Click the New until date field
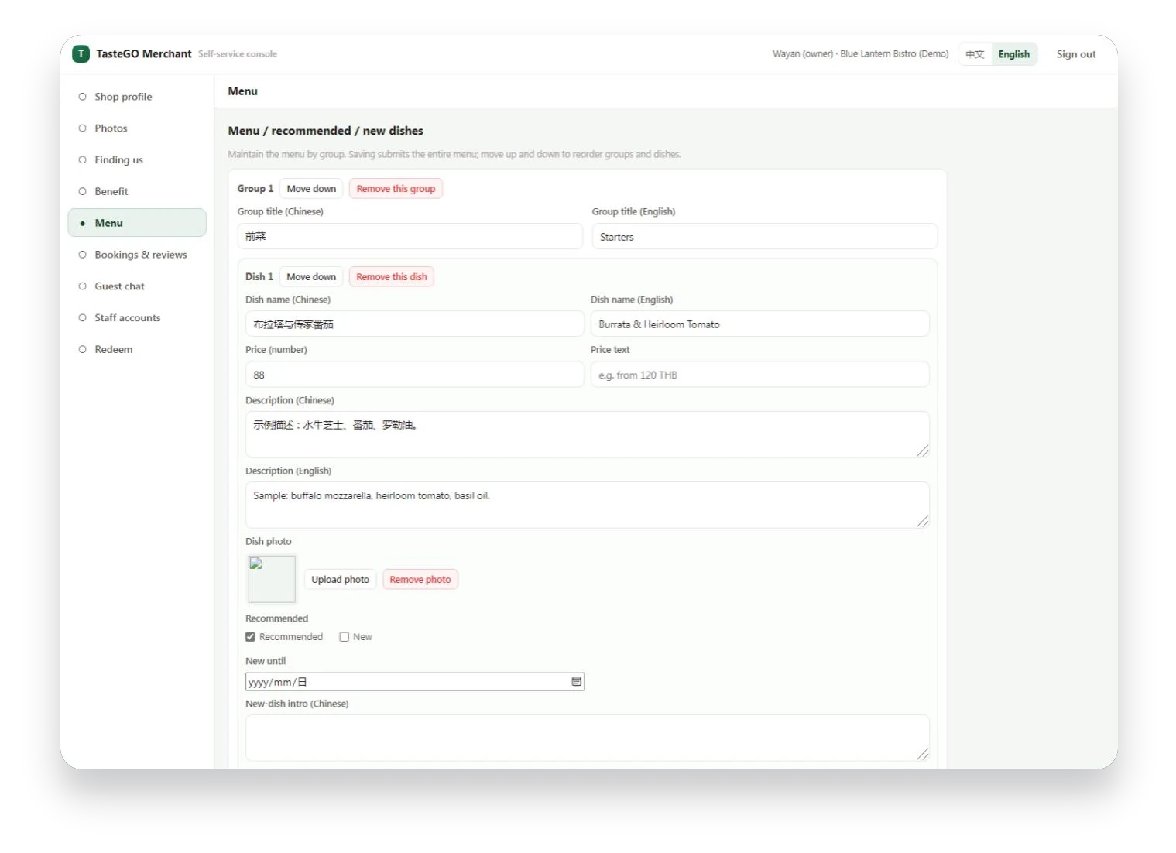Viewport: 1176px width, 853px height. [x=414, y=682]
